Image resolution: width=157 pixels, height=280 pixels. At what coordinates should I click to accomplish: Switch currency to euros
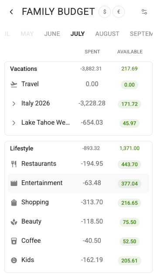119,12
